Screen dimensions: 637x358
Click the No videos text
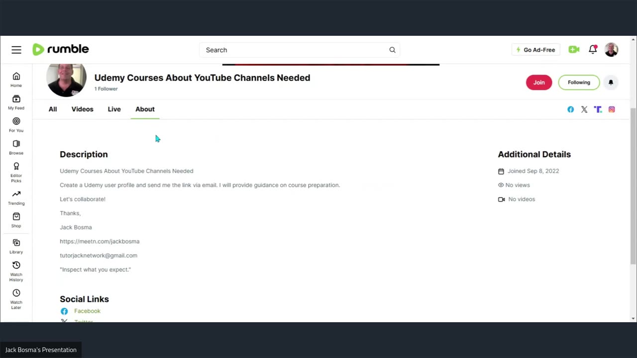click(x=522, y=199)
